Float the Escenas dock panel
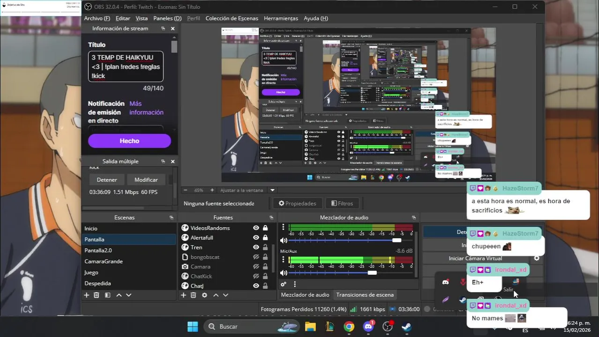Screen dimensions: 599x337 (171, 218)
